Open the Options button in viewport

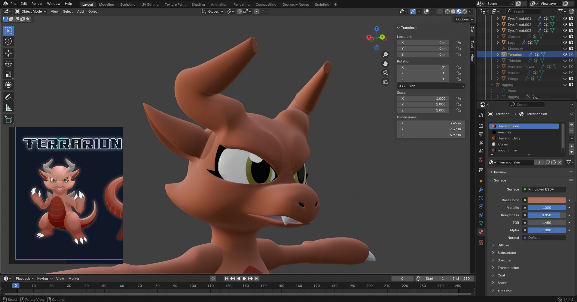tap(464, 19)
